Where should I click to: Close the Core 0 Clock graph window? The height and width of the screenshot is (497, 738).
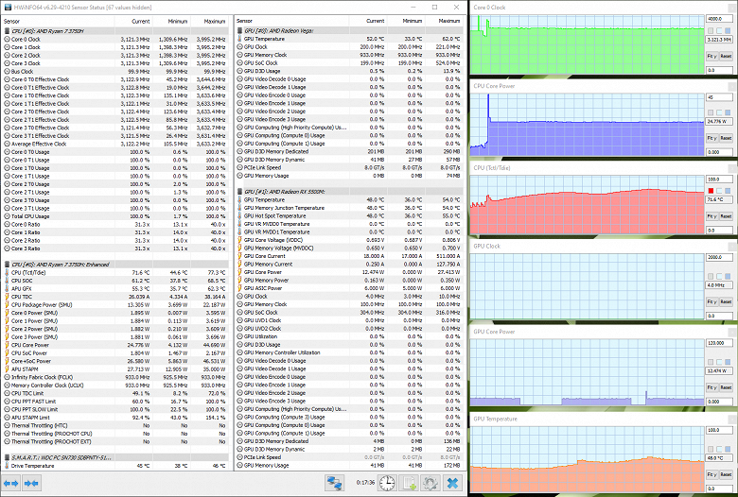click(x=732, y=7)
